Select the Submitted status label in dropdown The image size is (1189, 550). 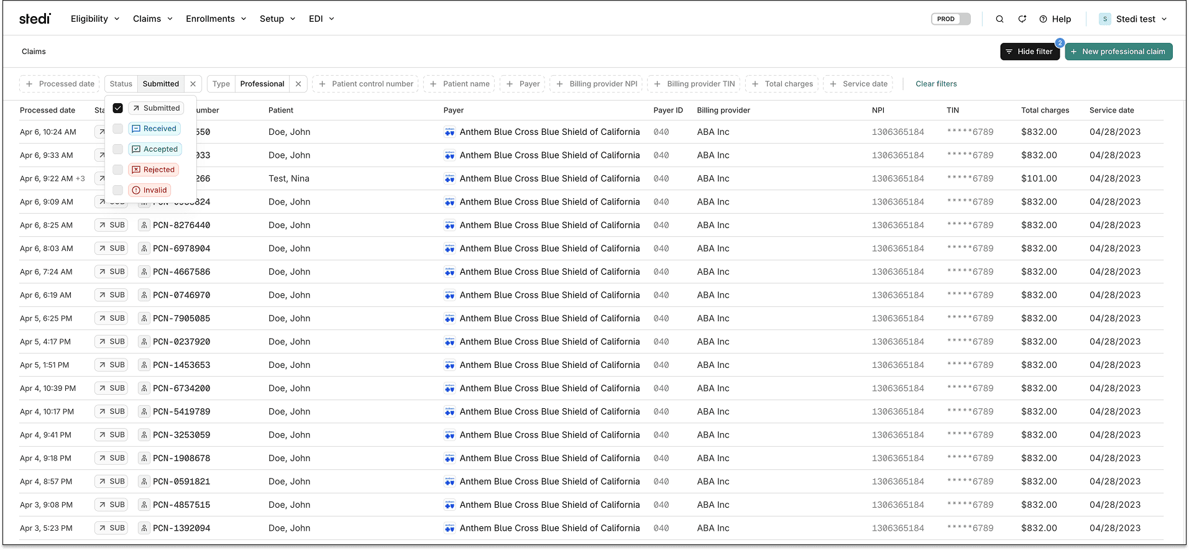(156, 108)
